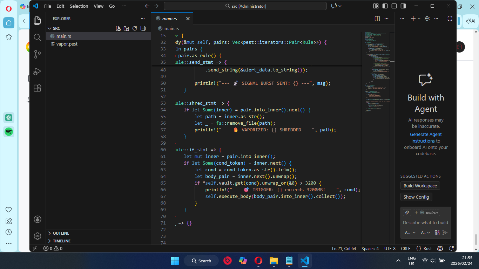Screen dimensions: 479x269
Task: Send the agent prompt with the arrow icon
Action: click(x=444, y=232)
